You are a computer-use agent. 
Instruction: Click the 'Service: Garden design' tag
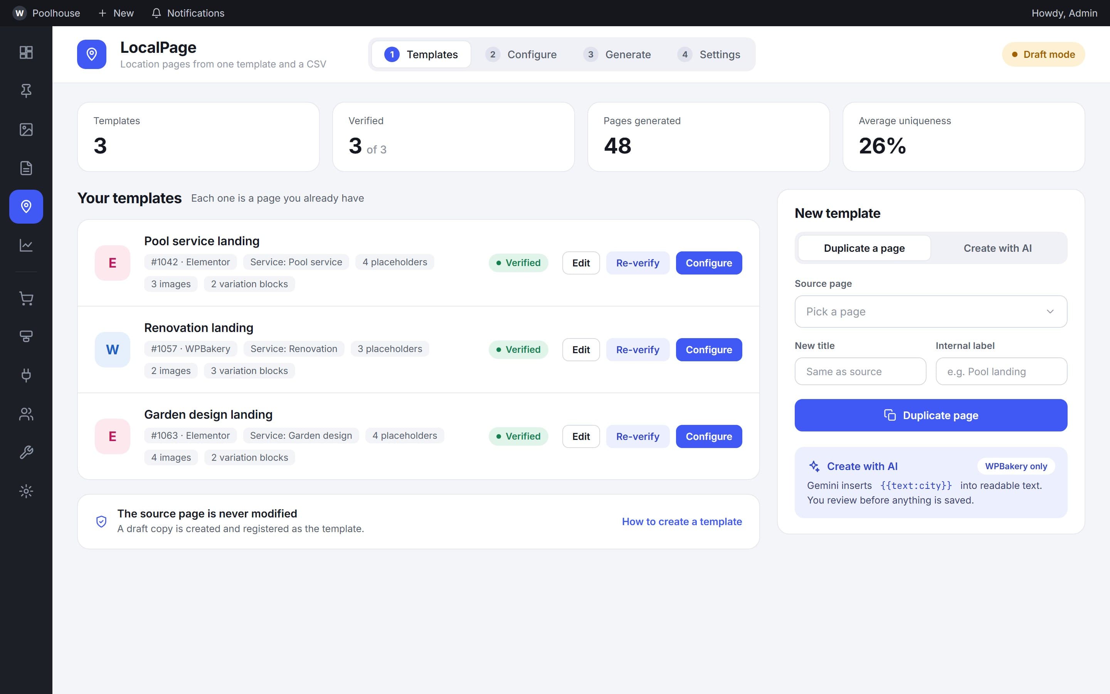click(301, 436)
